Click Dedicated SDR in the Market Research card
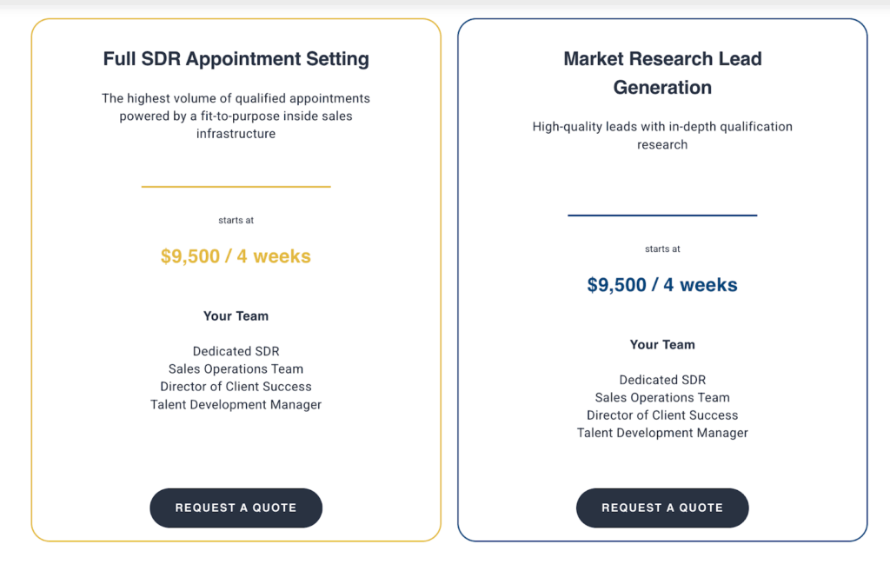This screenshot has width=890, height=564. (x=662, y=380)
